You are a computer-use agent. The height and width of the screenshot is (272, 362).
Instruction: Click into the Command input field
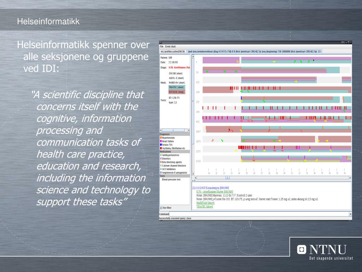click(259, 214)
